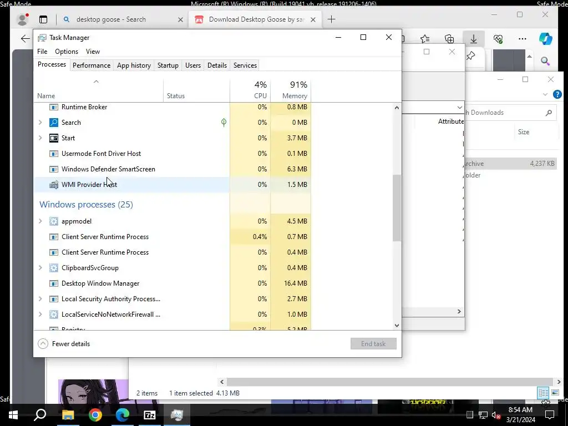Image resolution: width=568 pixels, height=426 pixels.
Task: Click the End task button
Action: coord(373,344)
